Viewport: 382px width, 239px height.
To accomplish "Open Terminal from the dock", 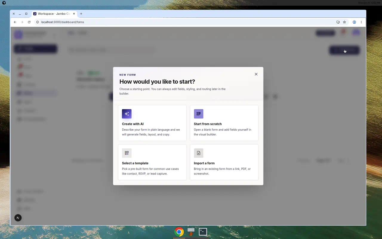I will pos(203,232).
